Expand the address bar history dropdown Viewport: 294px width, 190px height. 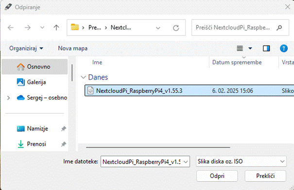(158, 28)
